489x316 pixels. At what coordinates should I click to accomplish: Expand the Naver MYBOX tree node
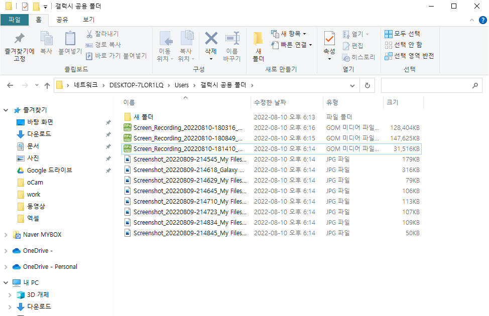[6, 235]
